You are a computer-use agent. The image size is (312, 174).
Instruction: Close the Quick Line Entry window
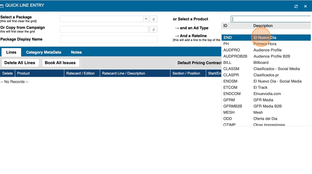(305, 6)
